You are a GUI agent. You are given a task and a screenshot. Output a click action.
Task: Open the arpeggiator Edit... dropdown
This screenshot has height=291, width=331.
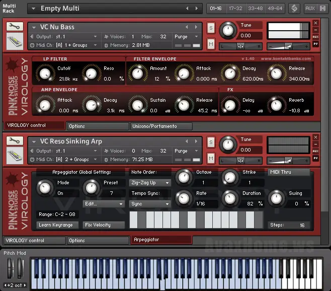tap(104, 204)
